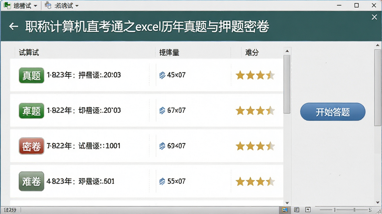382x214 pixels.
Task: Click the star rating in the 密卷 row
Action: (x=255, y=146)
